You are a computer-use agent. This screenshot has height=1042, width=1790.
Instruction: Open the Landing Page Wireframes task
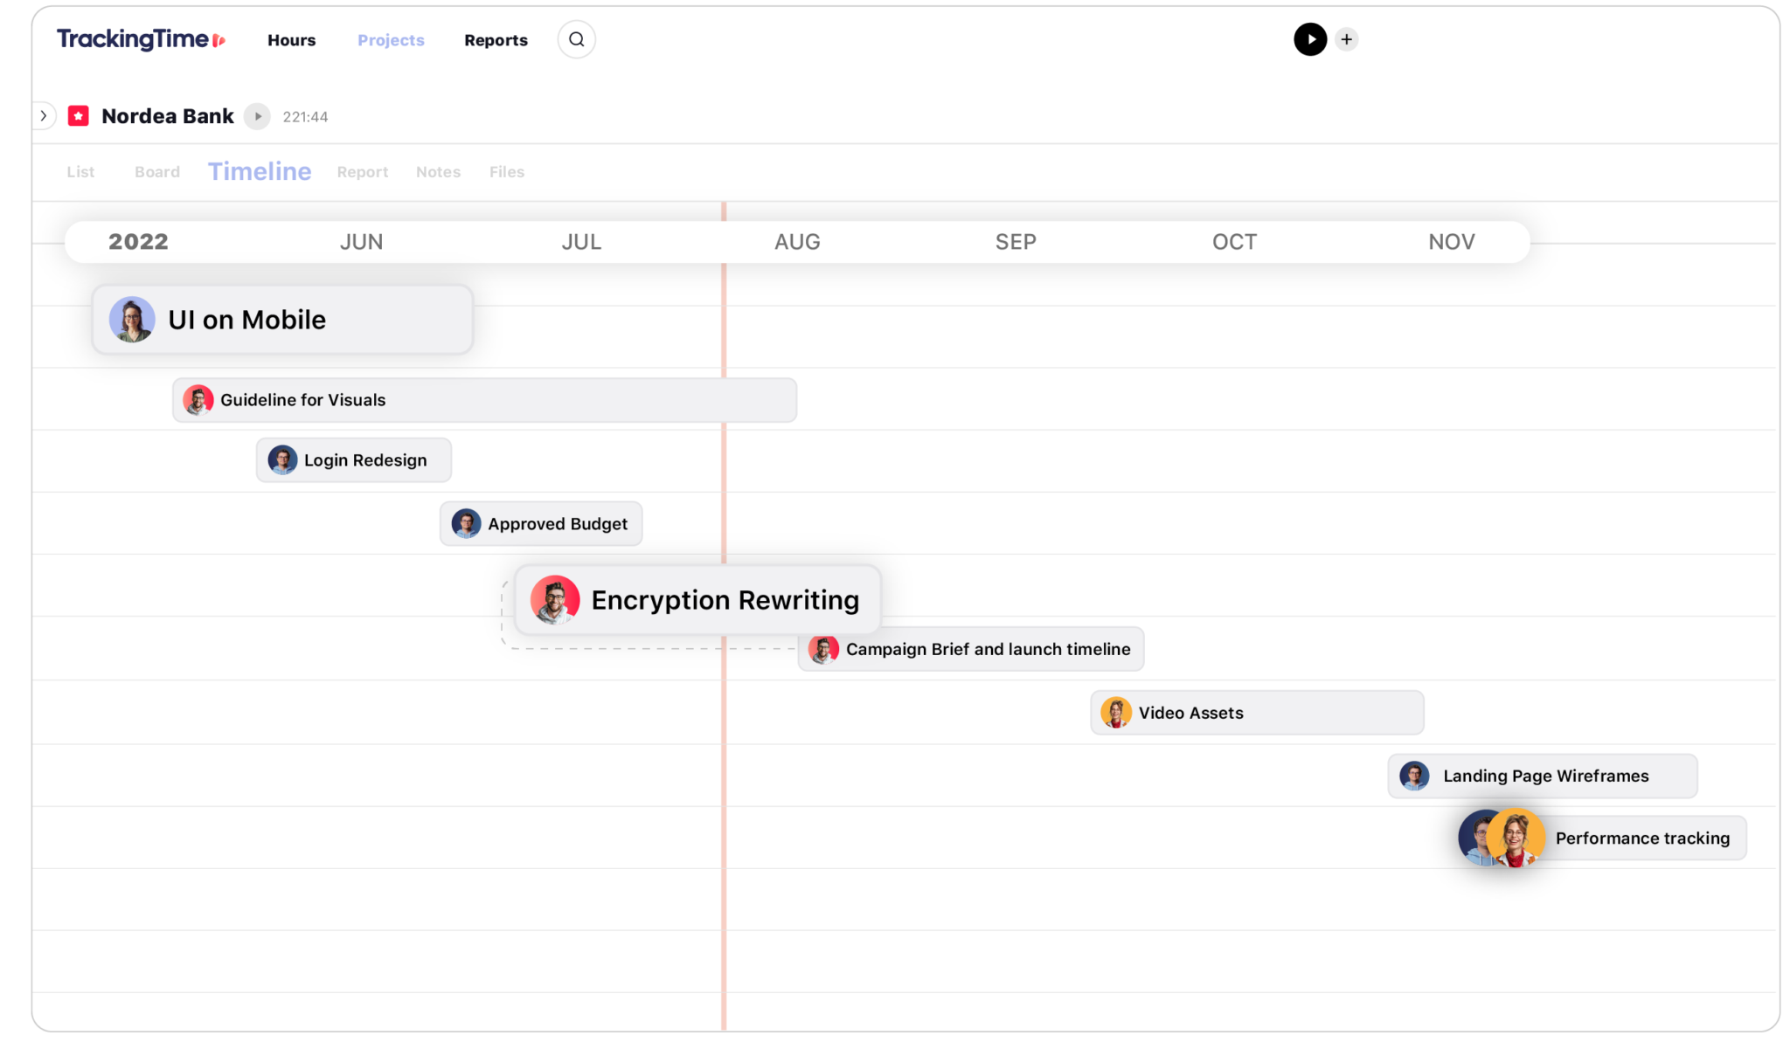pyautogui.click(x=1543, y=776)
